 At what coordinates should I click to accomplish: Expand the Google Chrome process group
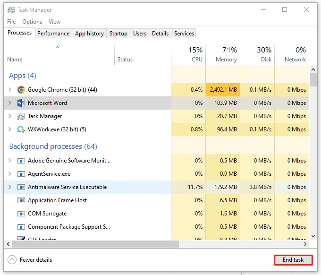pyautogui.click(x=10, y=90)
